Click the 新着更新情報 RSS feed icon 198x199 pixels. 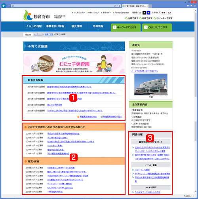pyautogui.click(x=78, y=117)
